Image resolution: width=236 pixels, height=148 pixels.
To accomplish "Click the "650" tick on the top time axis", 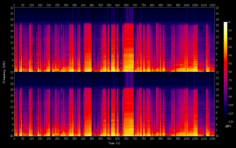I will pos(126,5).
